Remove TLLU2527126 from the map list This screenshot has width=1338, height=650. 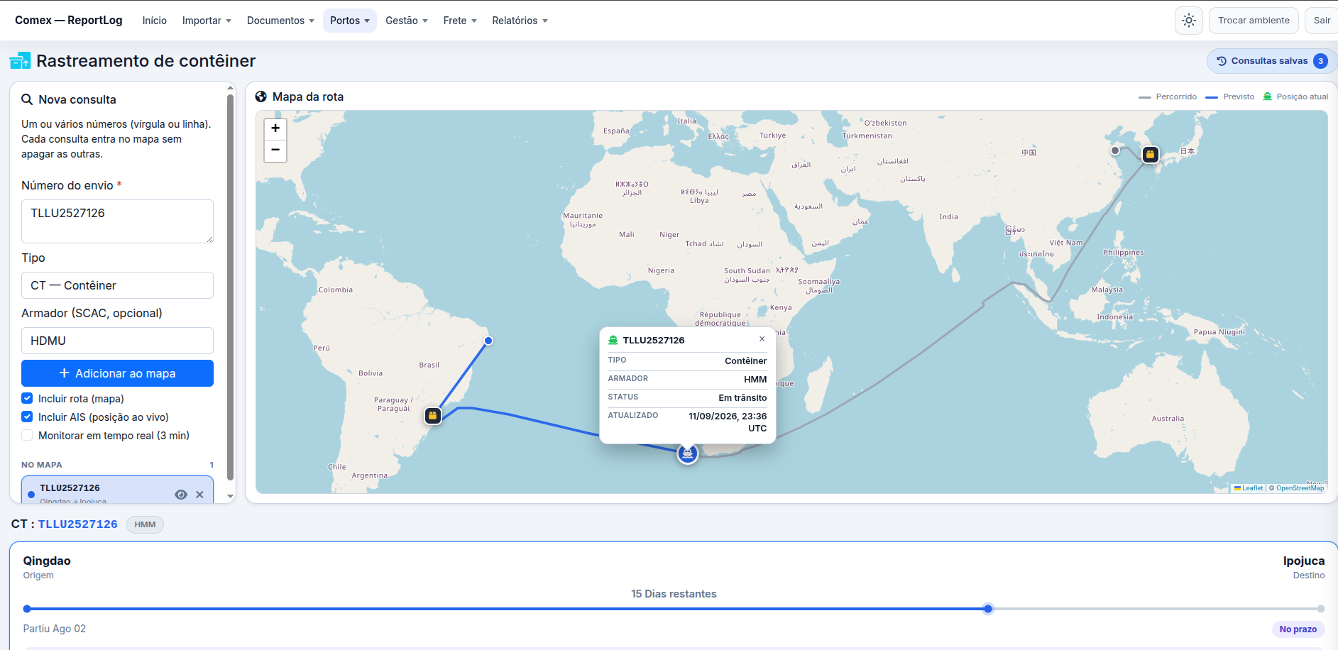point(199,495)
